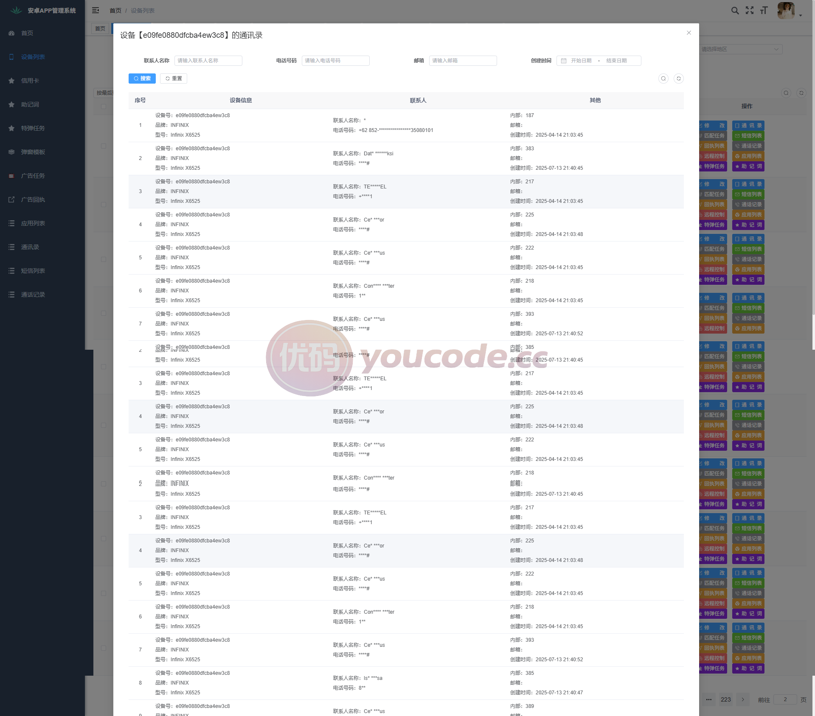Click page number 223 in pagination
This screenshot has height=716, width=815.
726,699
